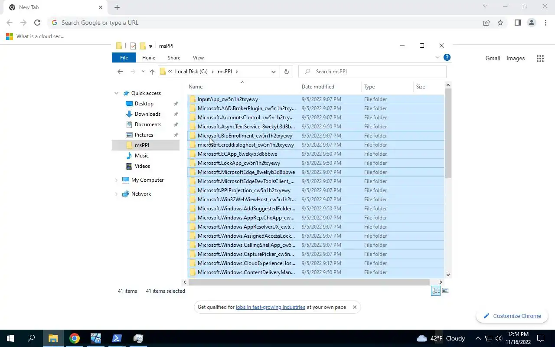Viewport: 555px width, 347px height.
Task: Open the Share ribbon tab
Action: click(x=174, y=58)
